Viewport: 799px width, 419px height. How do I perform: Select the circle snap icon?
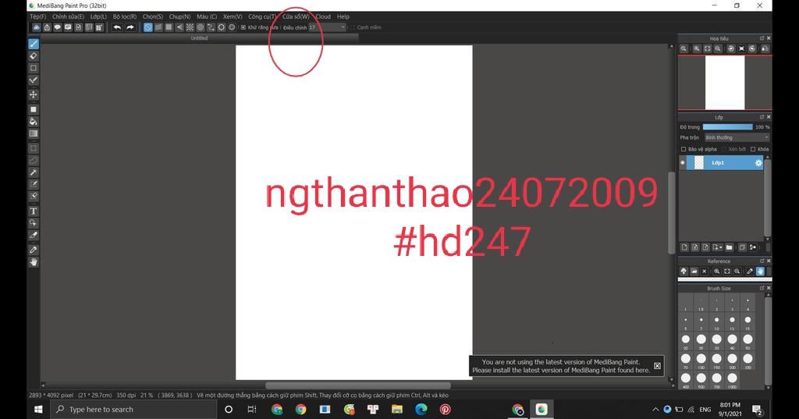click(x=201, y=27)
